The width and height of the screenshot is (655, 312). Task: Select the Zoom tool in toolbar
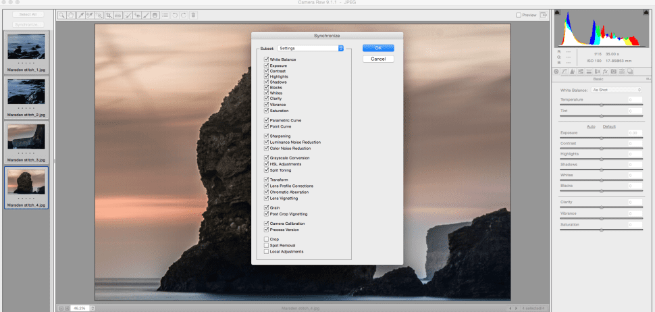[61, 15]
